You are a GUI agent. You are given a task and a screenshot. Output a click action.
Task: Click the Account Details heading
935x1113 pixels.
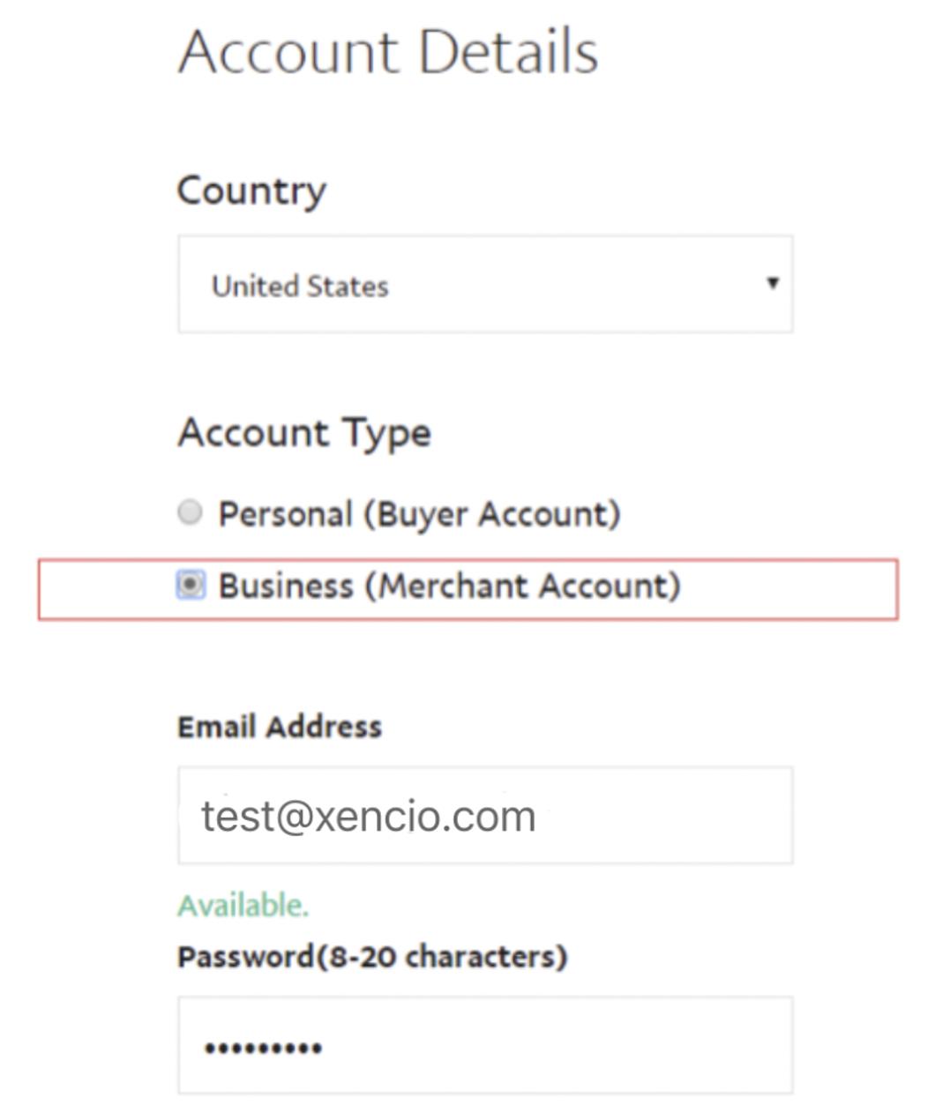coord(388,51)
